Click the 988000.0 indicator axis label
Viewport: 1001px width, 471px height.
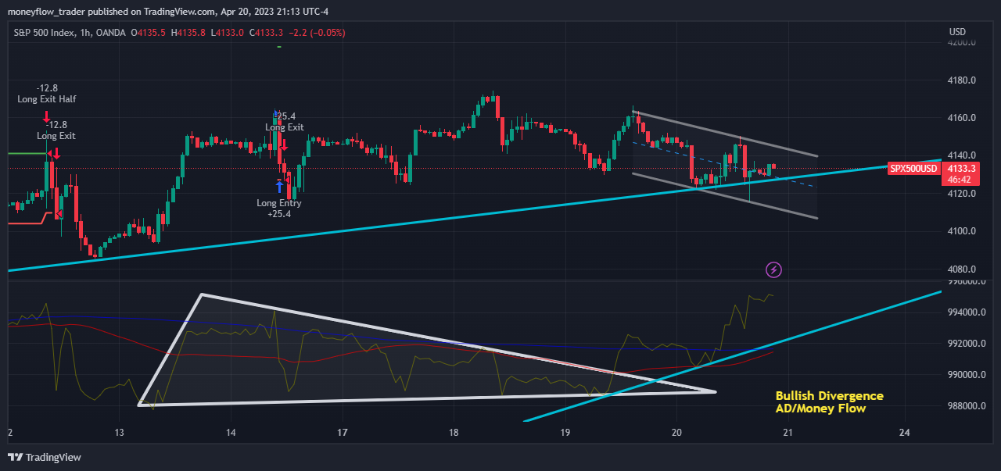click(966, 406)
